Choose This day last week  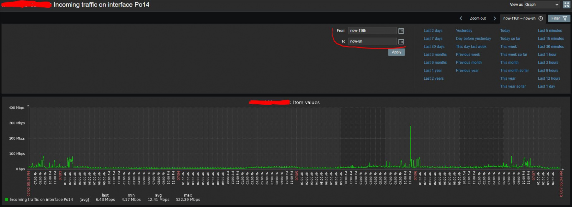click(471, 46)
